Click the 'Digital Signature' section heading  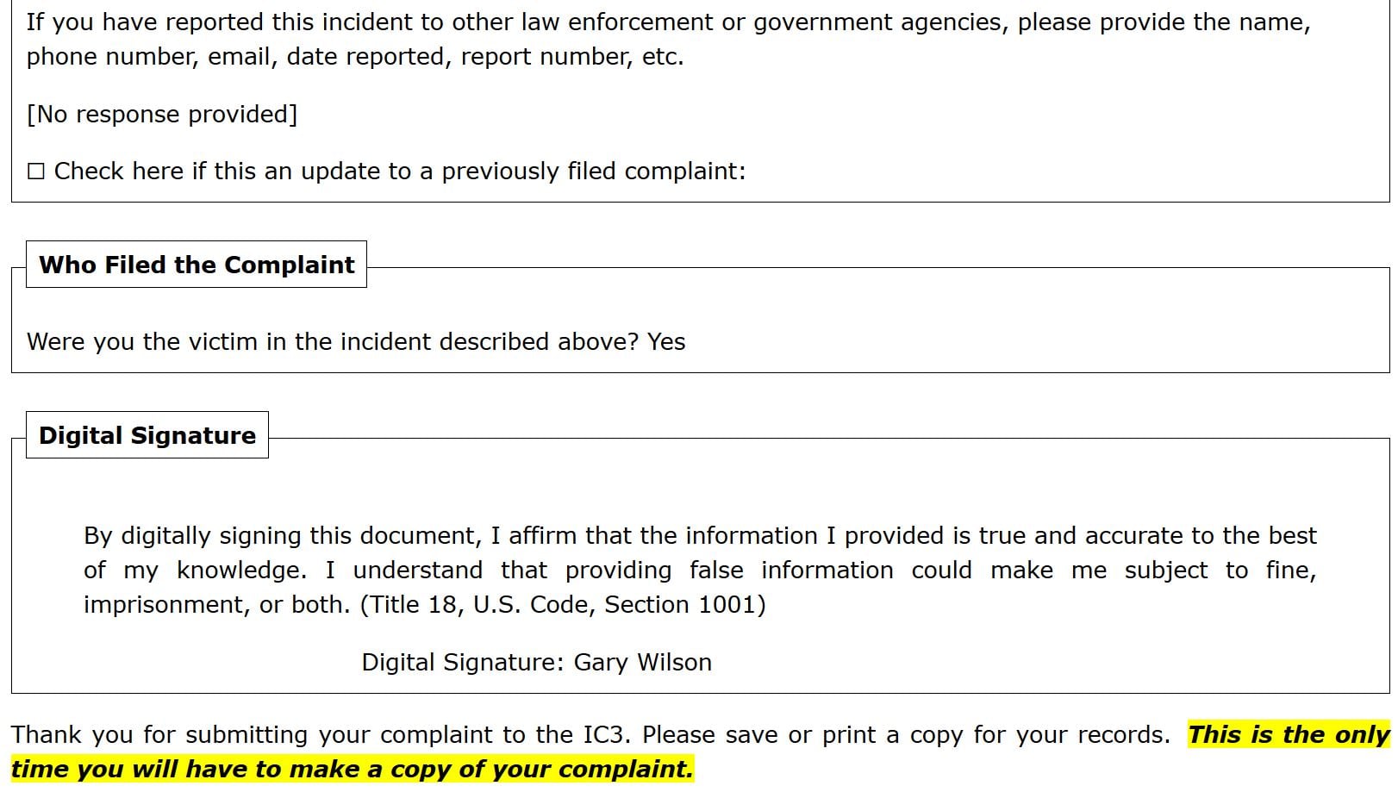(147, 435)
